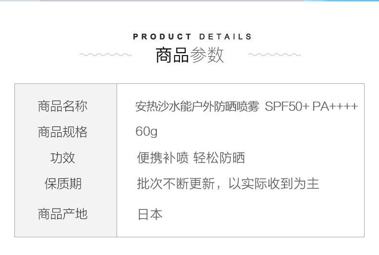Click the 轻松防晒 benefit text
This screenshot has width=379, height=255.
[x=219, y=158]
